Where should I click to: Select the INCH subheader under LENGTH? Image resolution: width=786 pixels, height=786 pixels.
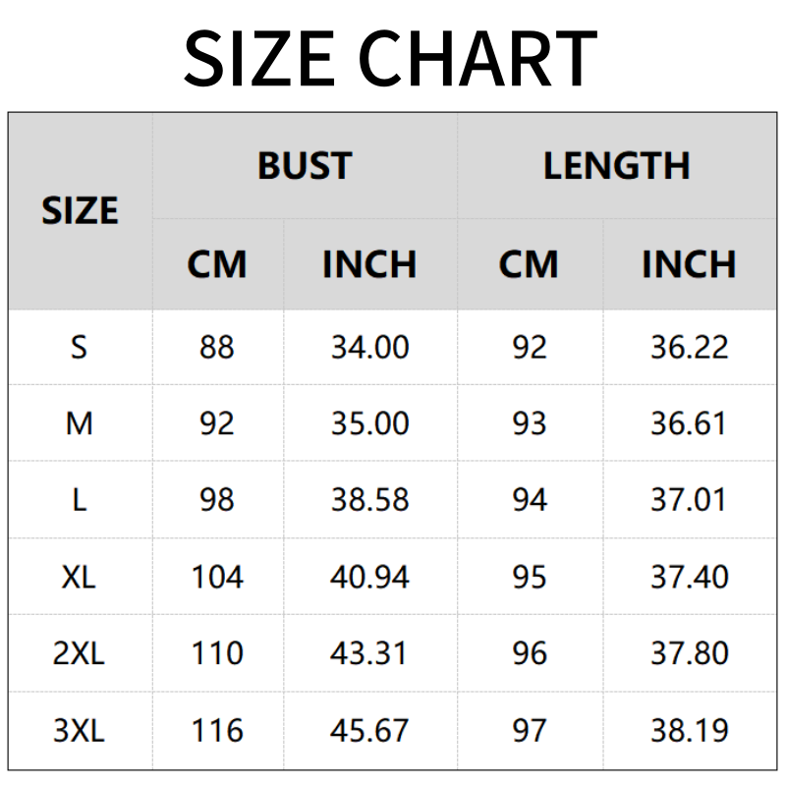689,264
